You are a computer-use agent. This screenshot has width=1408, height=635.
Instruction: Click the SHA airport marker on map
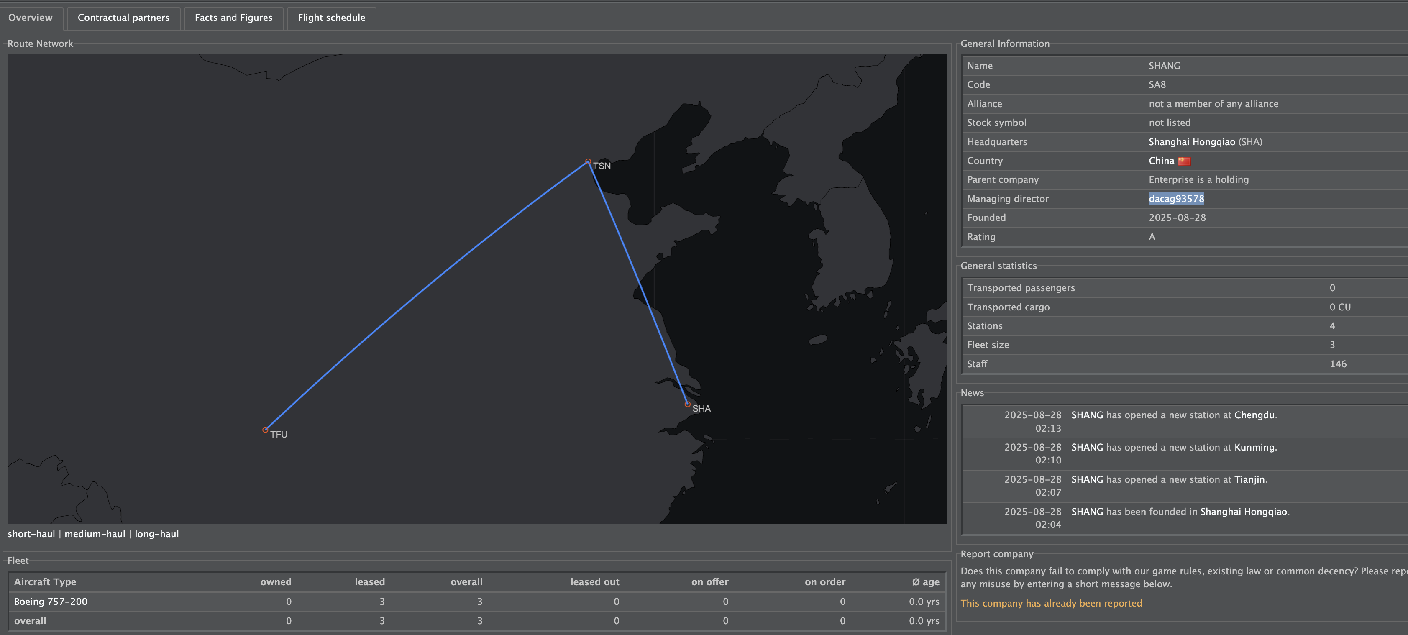click(687, 405)
